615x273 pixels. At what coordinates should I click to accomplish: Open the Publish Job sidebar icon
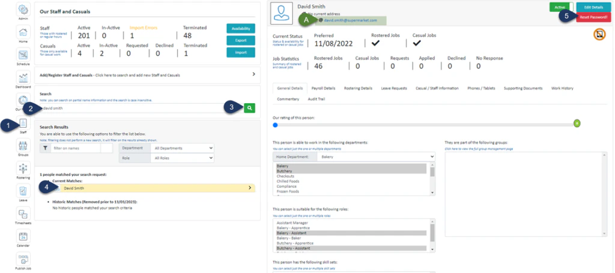pyautogui.click(x=23, y=259)
